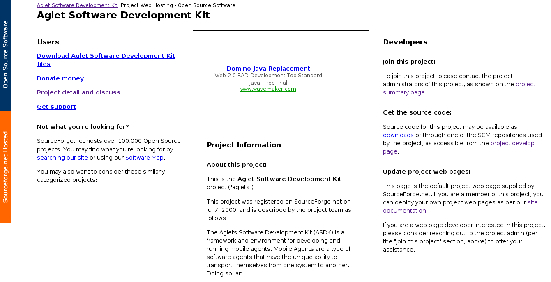Click the 'Join this project:' subheading

pyautogui.click(x=409, y=62)
